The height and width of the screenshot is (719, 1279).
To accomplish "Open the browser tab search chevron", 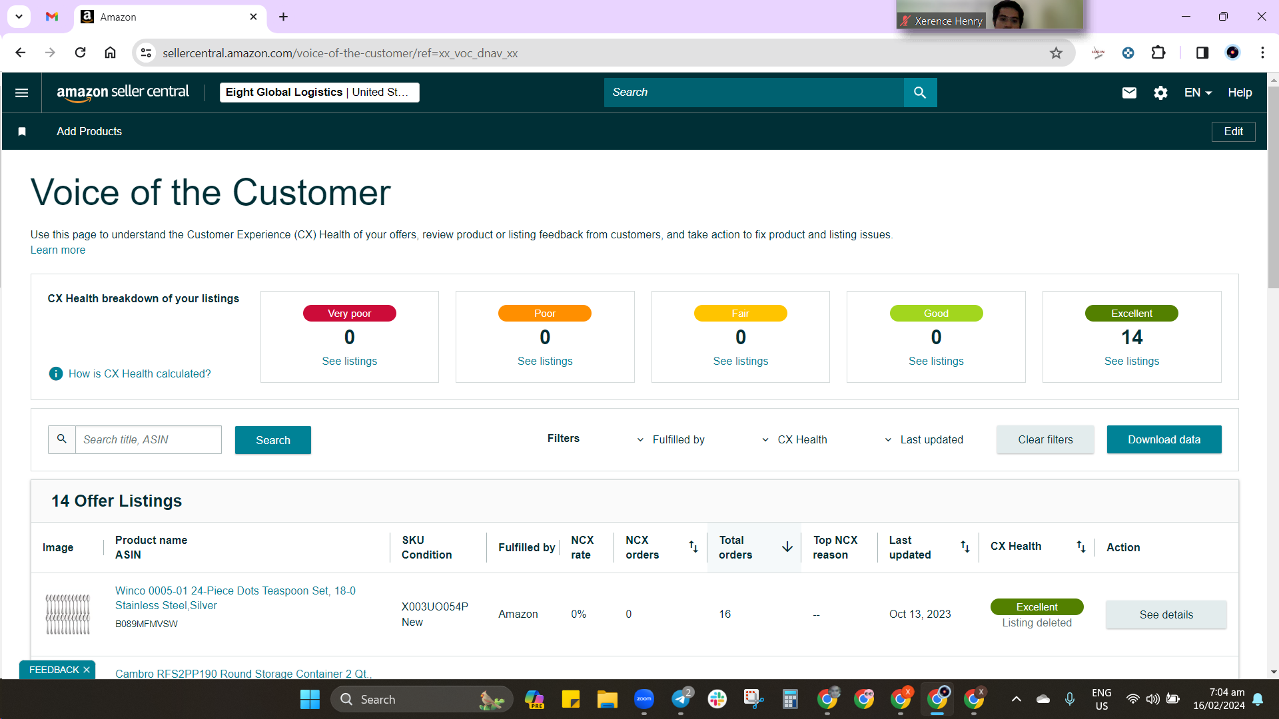I will (19, 16).
